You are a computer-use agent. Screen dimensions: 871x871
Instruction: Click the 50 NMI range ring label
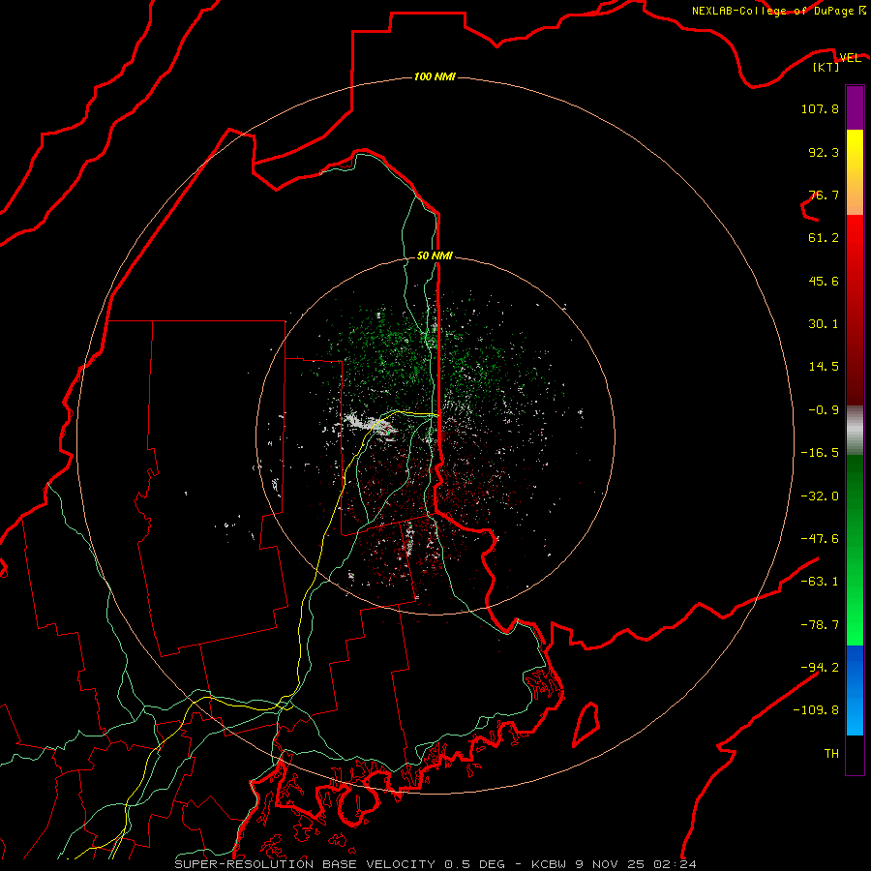pyautogui.click(x=435, y=255)
